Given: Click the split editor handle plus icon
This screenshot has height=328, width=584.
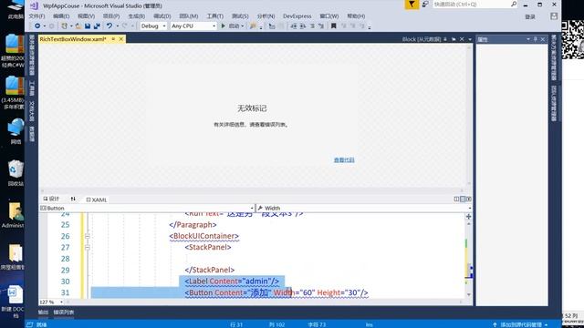Looking at the screenshot, I should pos(468,216).
